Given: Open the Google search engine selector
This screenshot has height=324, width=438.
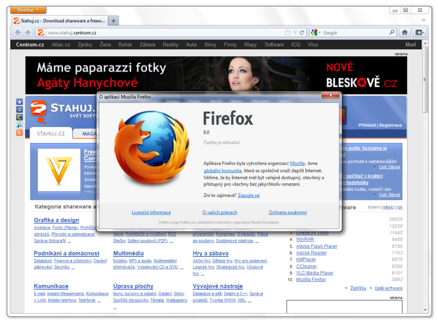Looking at the screenshot, I should [x=316, y=33].
